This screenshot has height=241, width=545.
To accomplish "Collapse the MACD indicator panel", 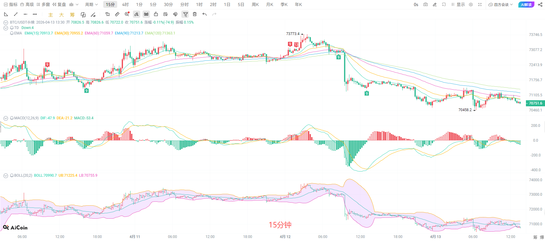I will [x=5, y=118].
